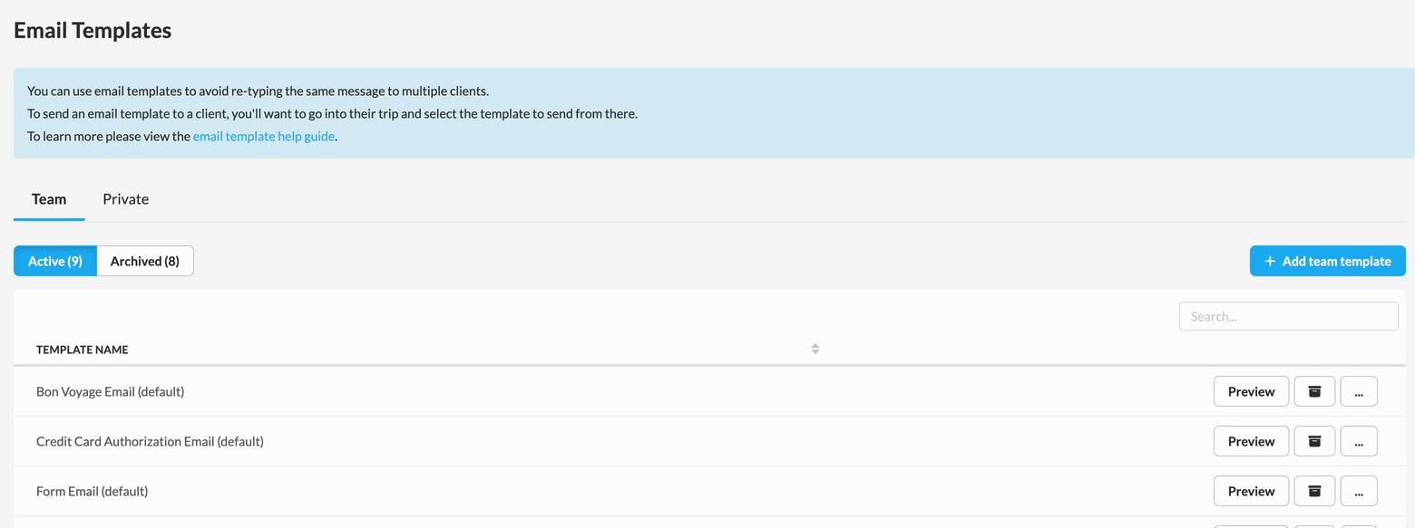This screenshot has width=1415, height=528.
Task: Click the Template Name column header
Action: 83,350
